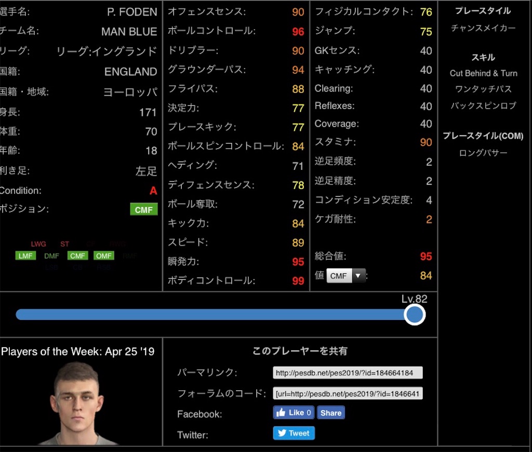
Task: Click the OMF position box
Action: (x=104, y=256)
